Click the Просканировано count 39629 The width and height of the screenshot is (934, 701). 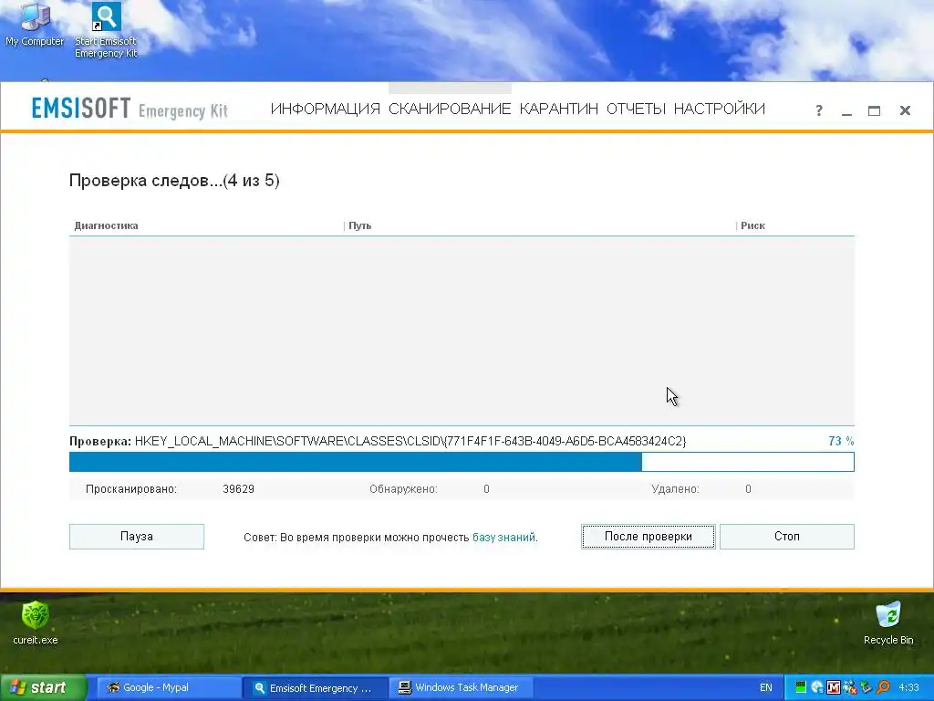pos(238,489)
